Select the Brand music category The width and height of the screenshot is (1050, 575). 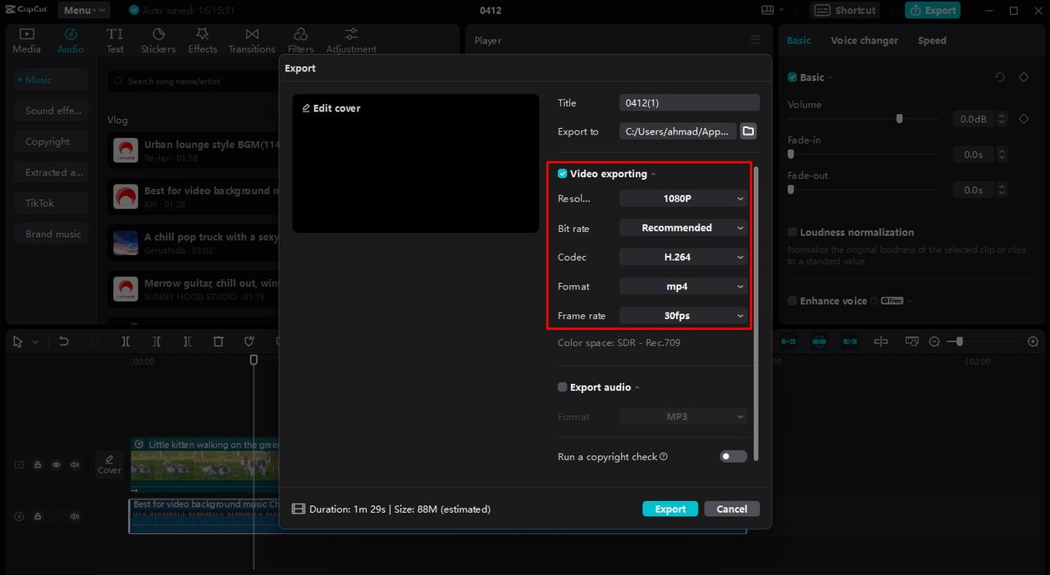pos(51,234)
